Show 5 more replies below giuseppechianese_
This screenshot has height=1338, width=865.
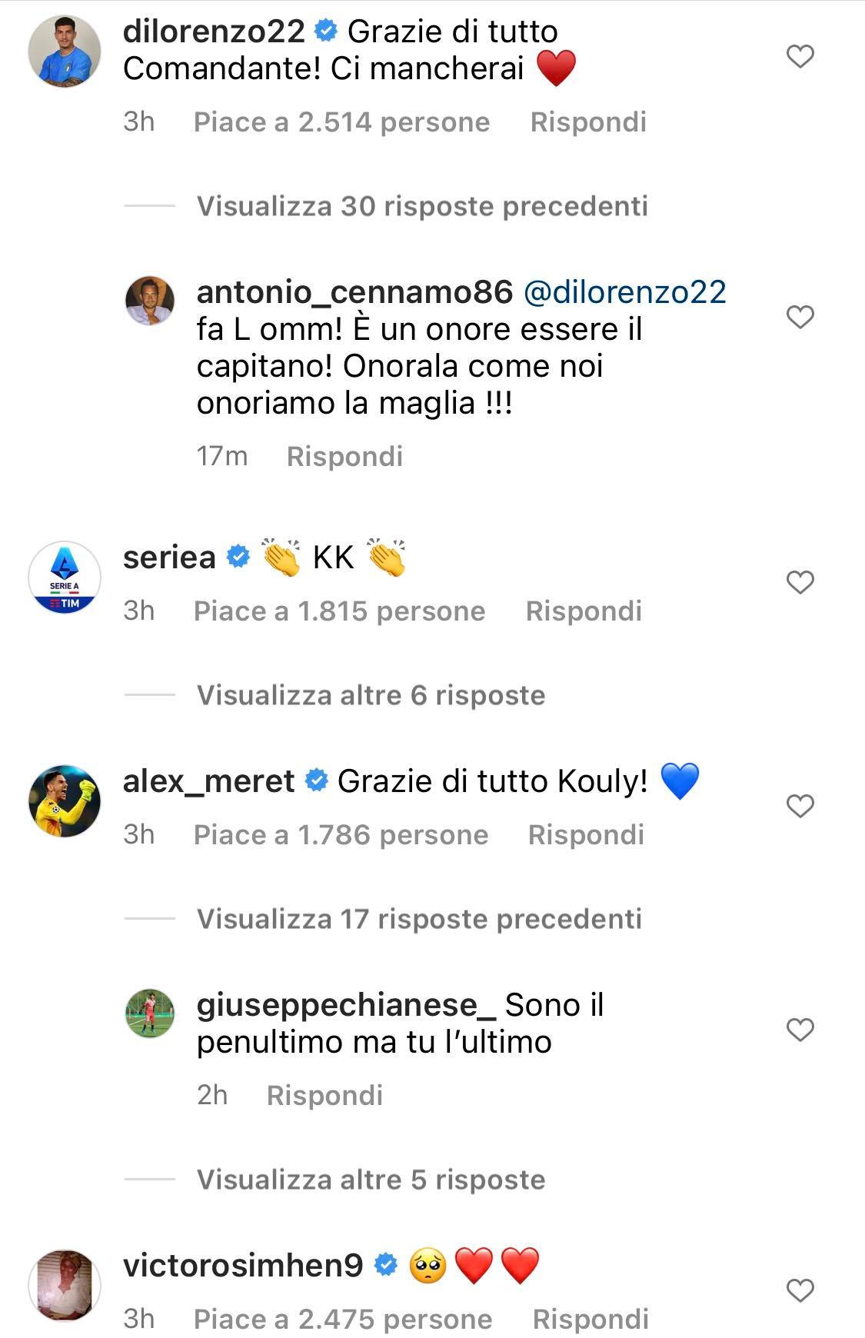[371, 1180]
